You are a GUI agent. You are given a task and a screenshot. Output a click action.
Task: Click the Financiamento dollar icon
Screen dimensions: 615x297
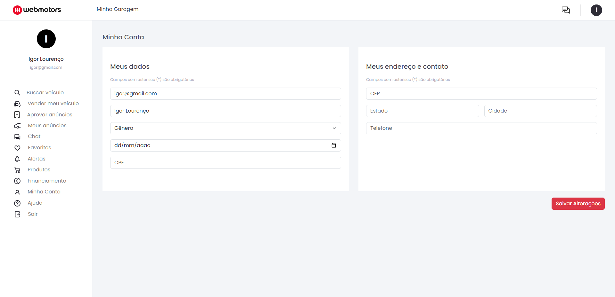coord(17,181)
